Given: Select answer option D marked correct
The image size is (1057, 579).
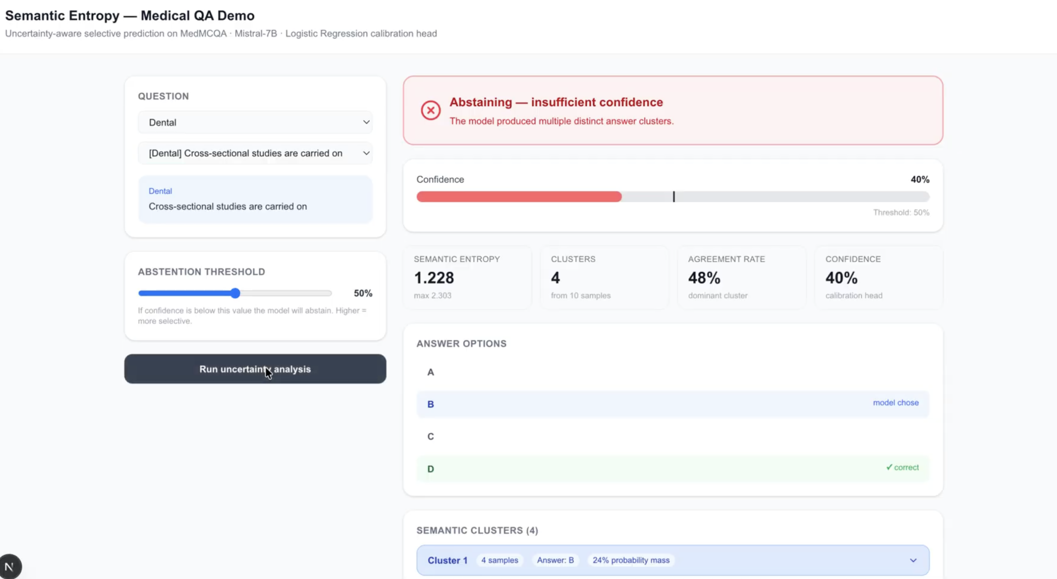Looking at the screenshot, I should 673,469.
